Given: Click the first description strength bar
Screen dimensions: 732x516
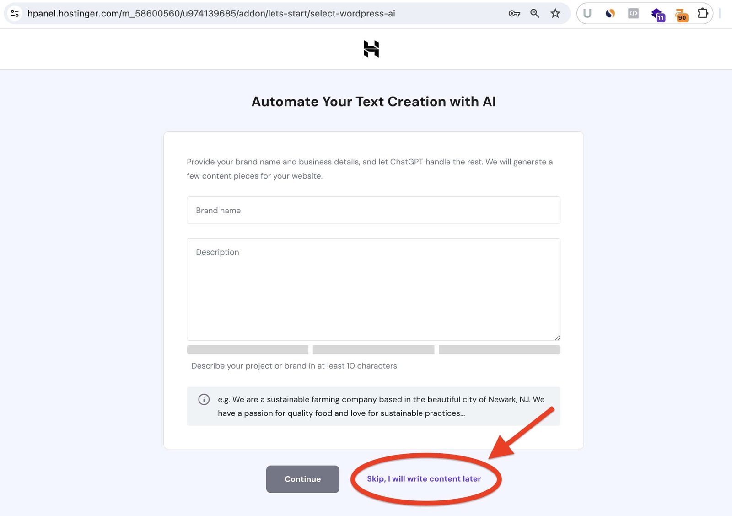Looking at the screenshot, I should tap(248, 350).
